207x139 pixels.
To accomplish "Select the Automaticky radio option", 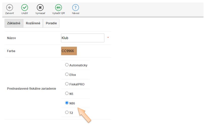I will [67, 65].
